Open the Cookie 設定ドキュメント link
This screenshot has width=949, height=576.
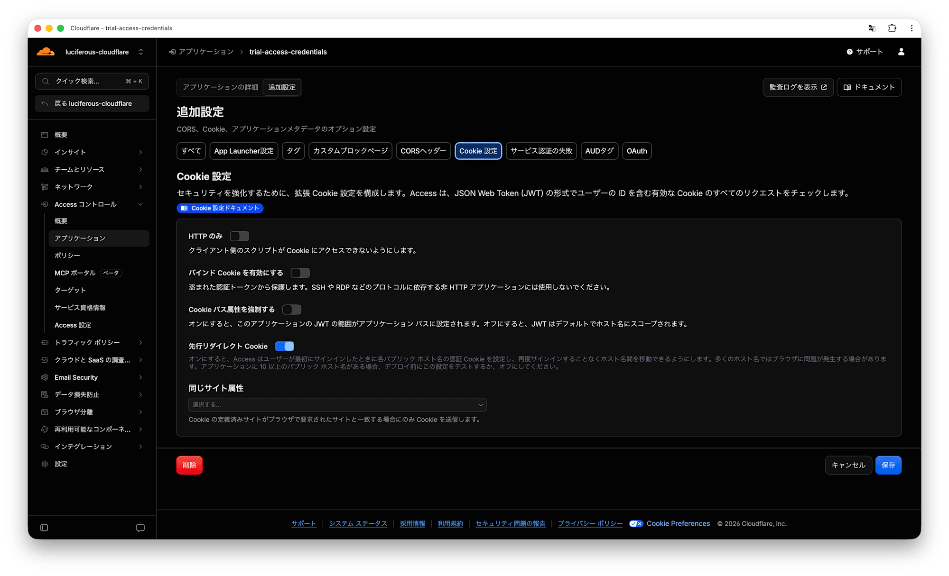[220, 208]
